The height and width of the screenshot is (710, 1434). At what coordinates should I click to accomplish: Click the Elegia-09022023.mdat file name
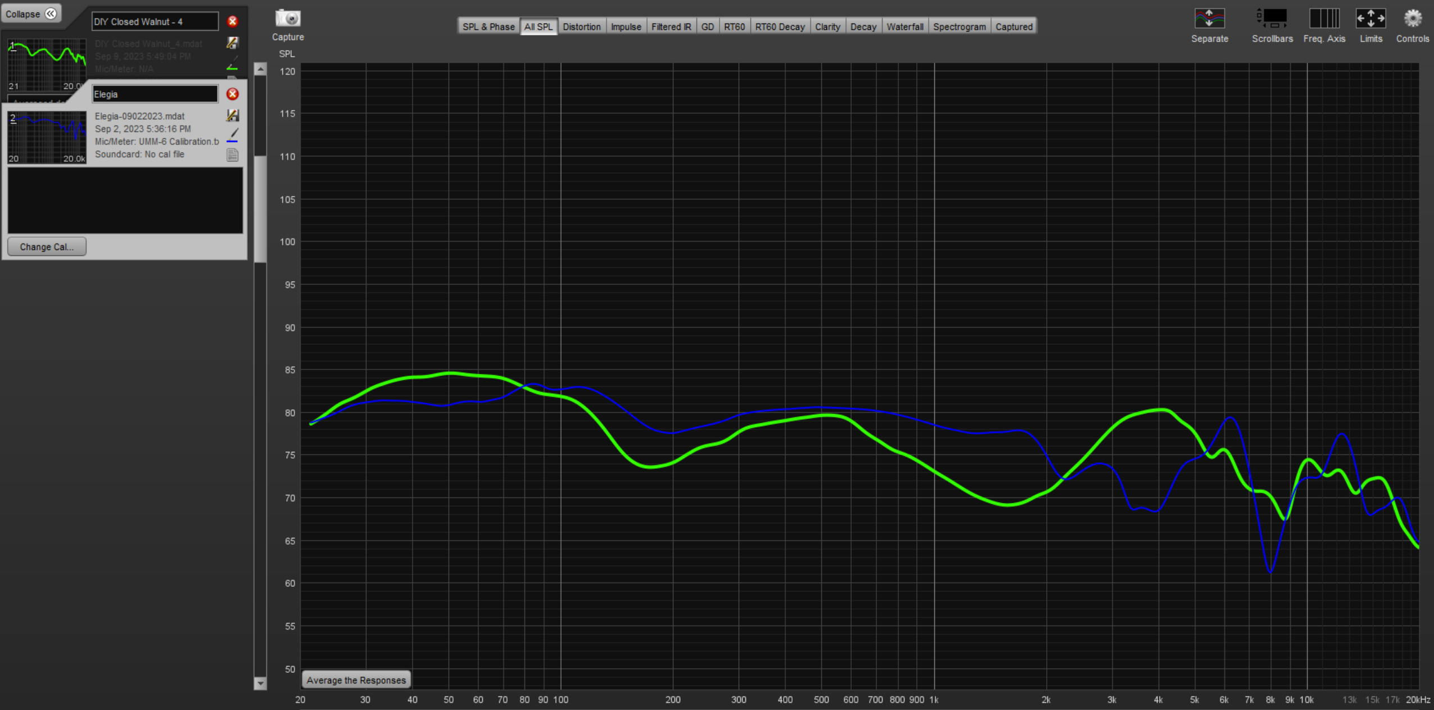tap(139, 116)
